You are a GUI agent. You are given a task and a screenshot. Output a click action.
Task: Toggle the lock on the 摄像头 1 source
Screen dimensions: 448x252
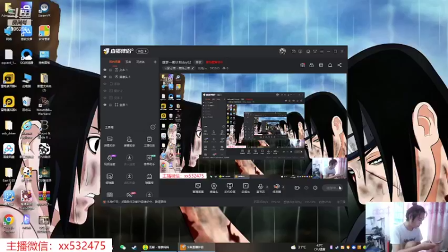(x=110, y=77)
